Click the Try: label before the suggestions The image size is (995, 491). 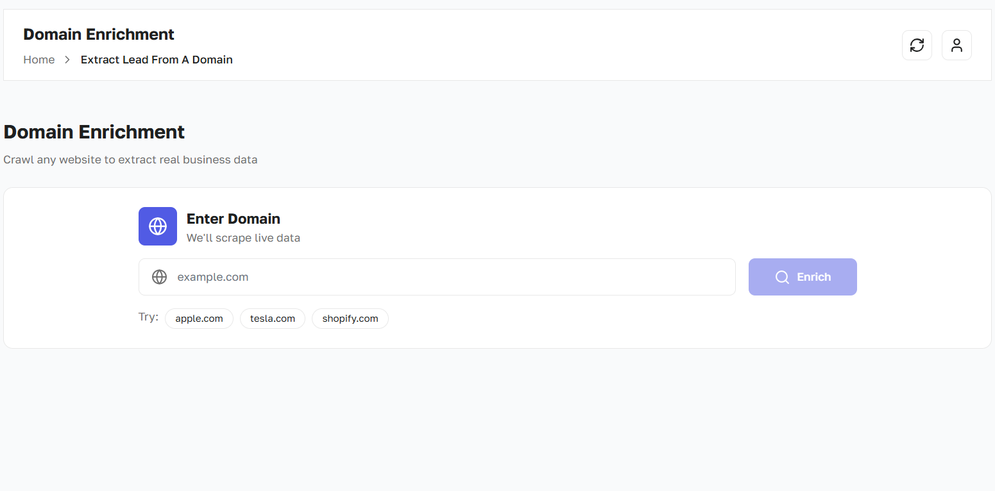148,317
